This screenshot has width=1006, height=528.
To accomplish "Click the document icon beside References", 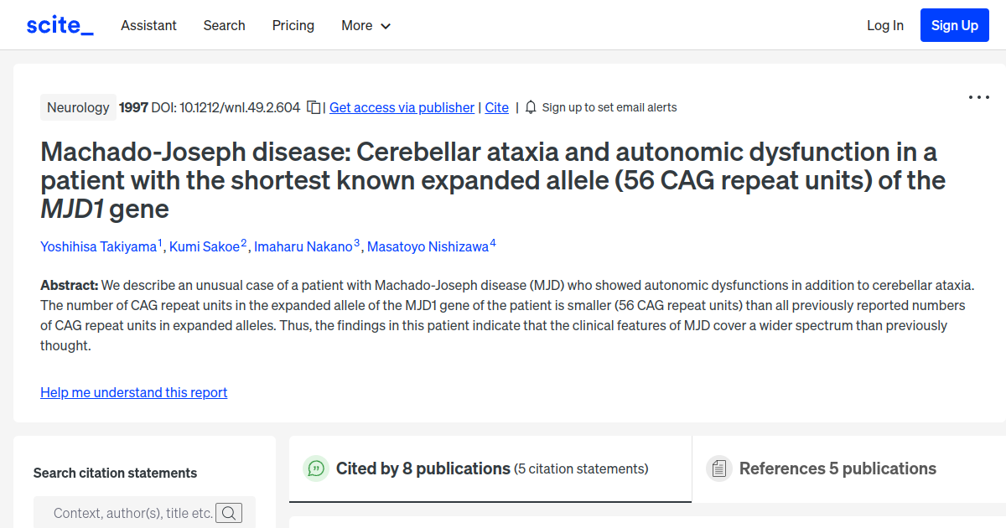I will click(718, 468).
